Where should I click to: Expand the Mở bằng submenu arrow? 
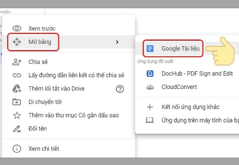click(117, 42)
